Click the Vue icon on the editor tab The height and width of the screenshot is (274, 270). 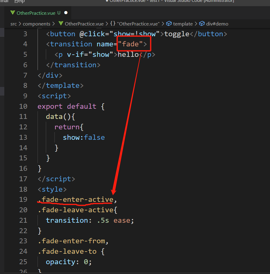point(13,13)
